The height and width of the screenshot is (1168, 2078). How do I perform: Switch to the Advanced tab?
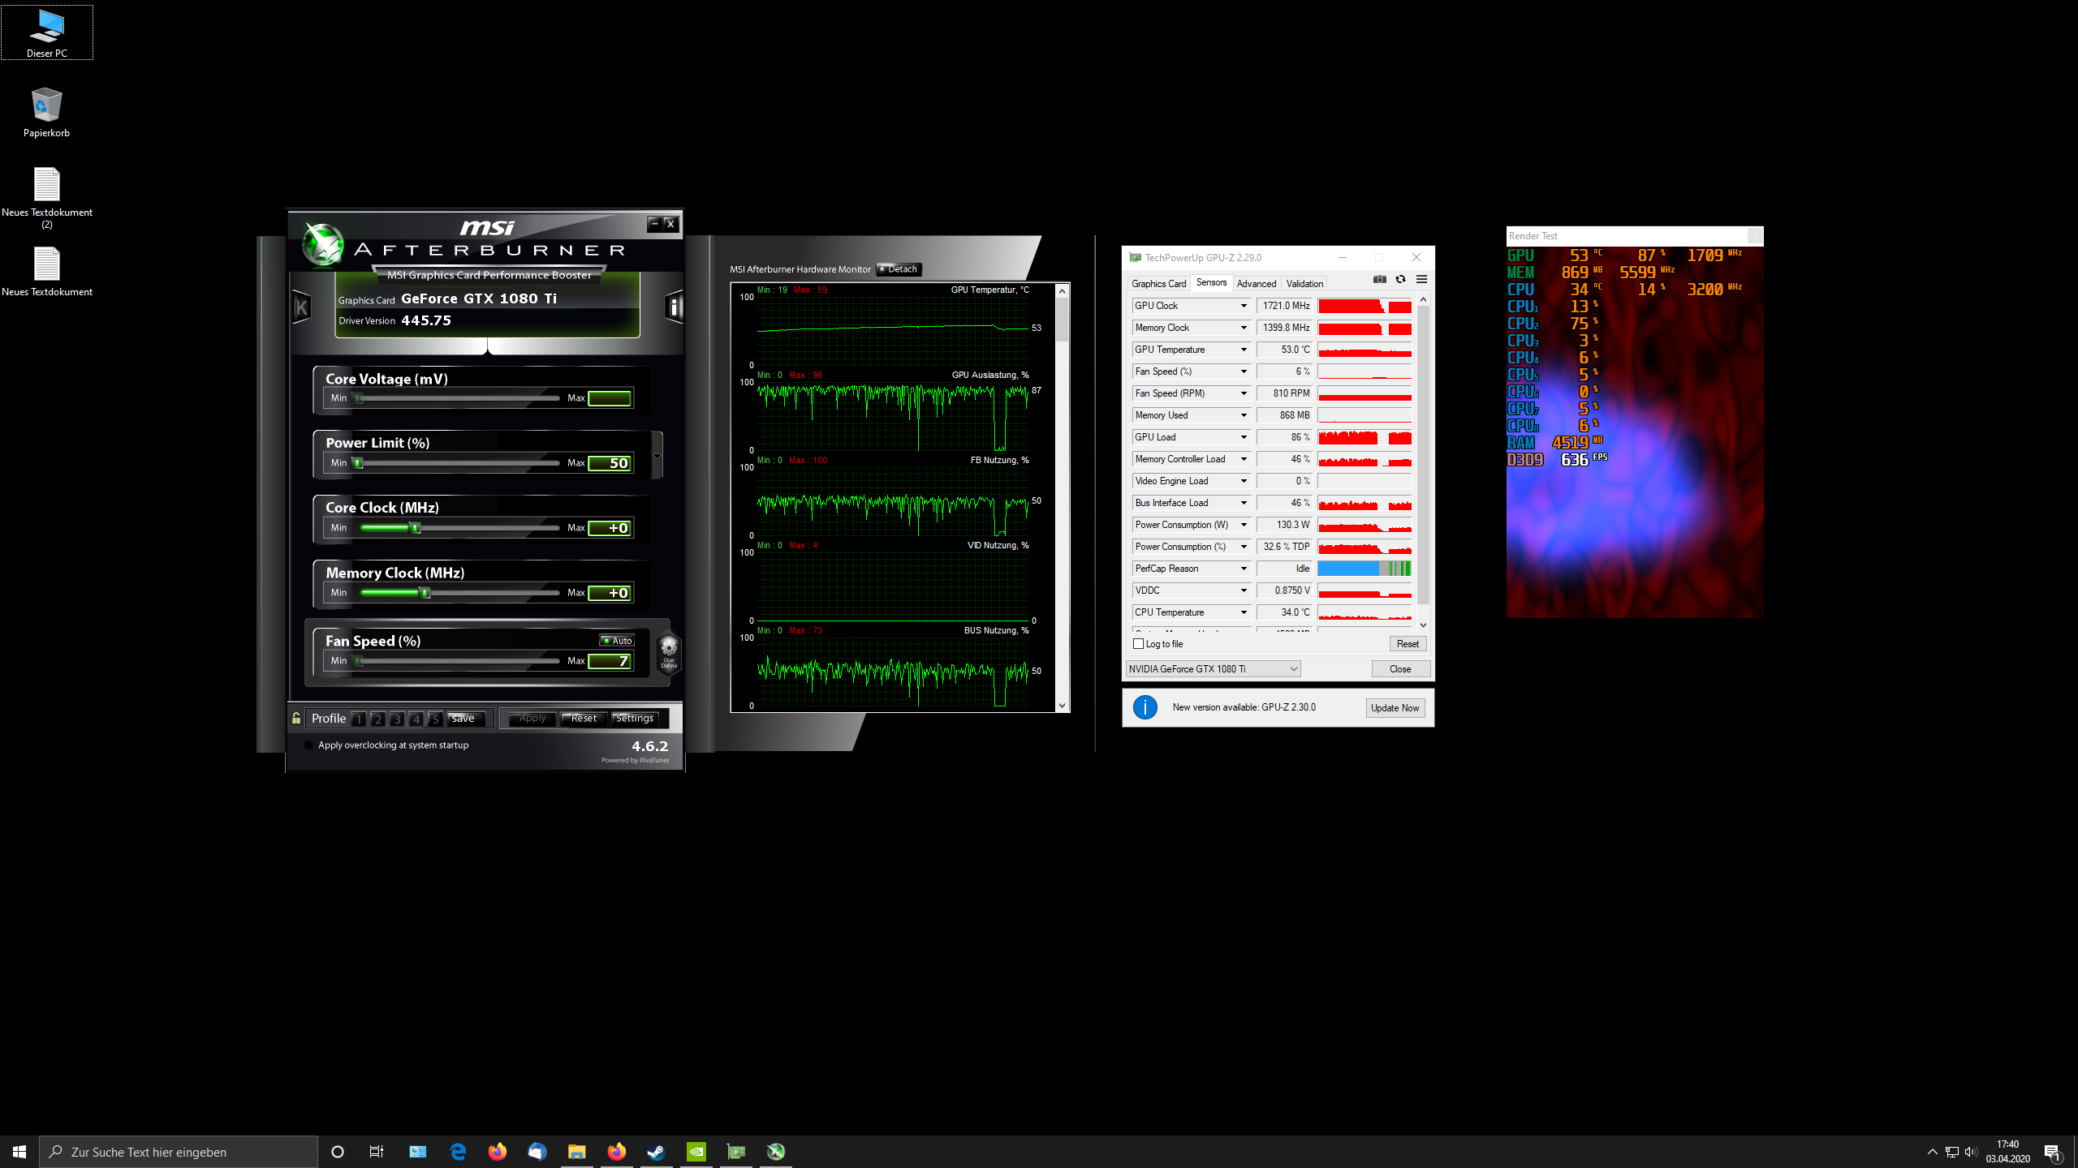point(1256,284)
